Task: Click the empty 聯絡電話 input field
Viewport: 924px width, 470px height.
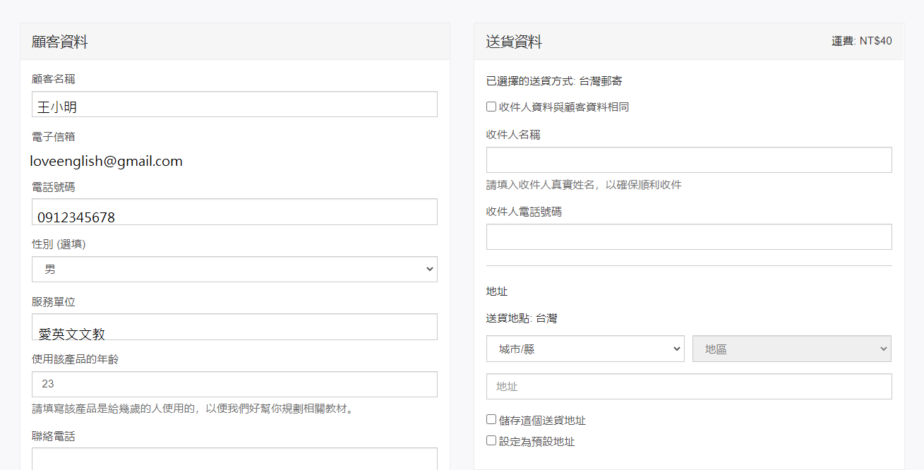Action: (234, 459)
